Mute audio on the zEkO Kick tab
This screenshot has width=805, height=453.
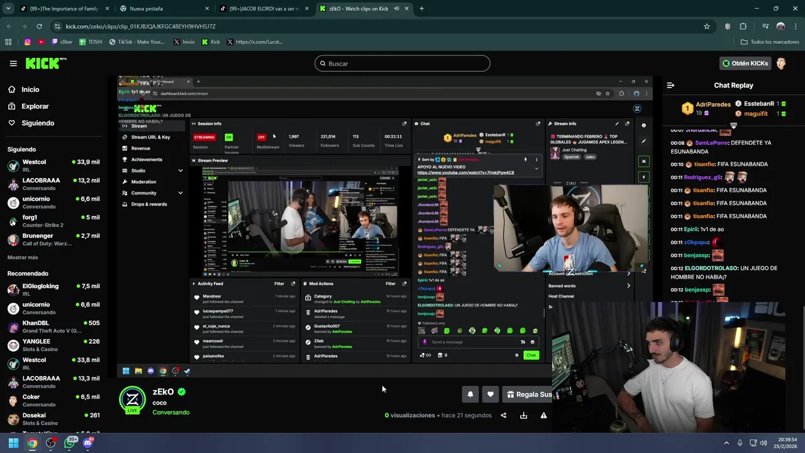[397, 9]
